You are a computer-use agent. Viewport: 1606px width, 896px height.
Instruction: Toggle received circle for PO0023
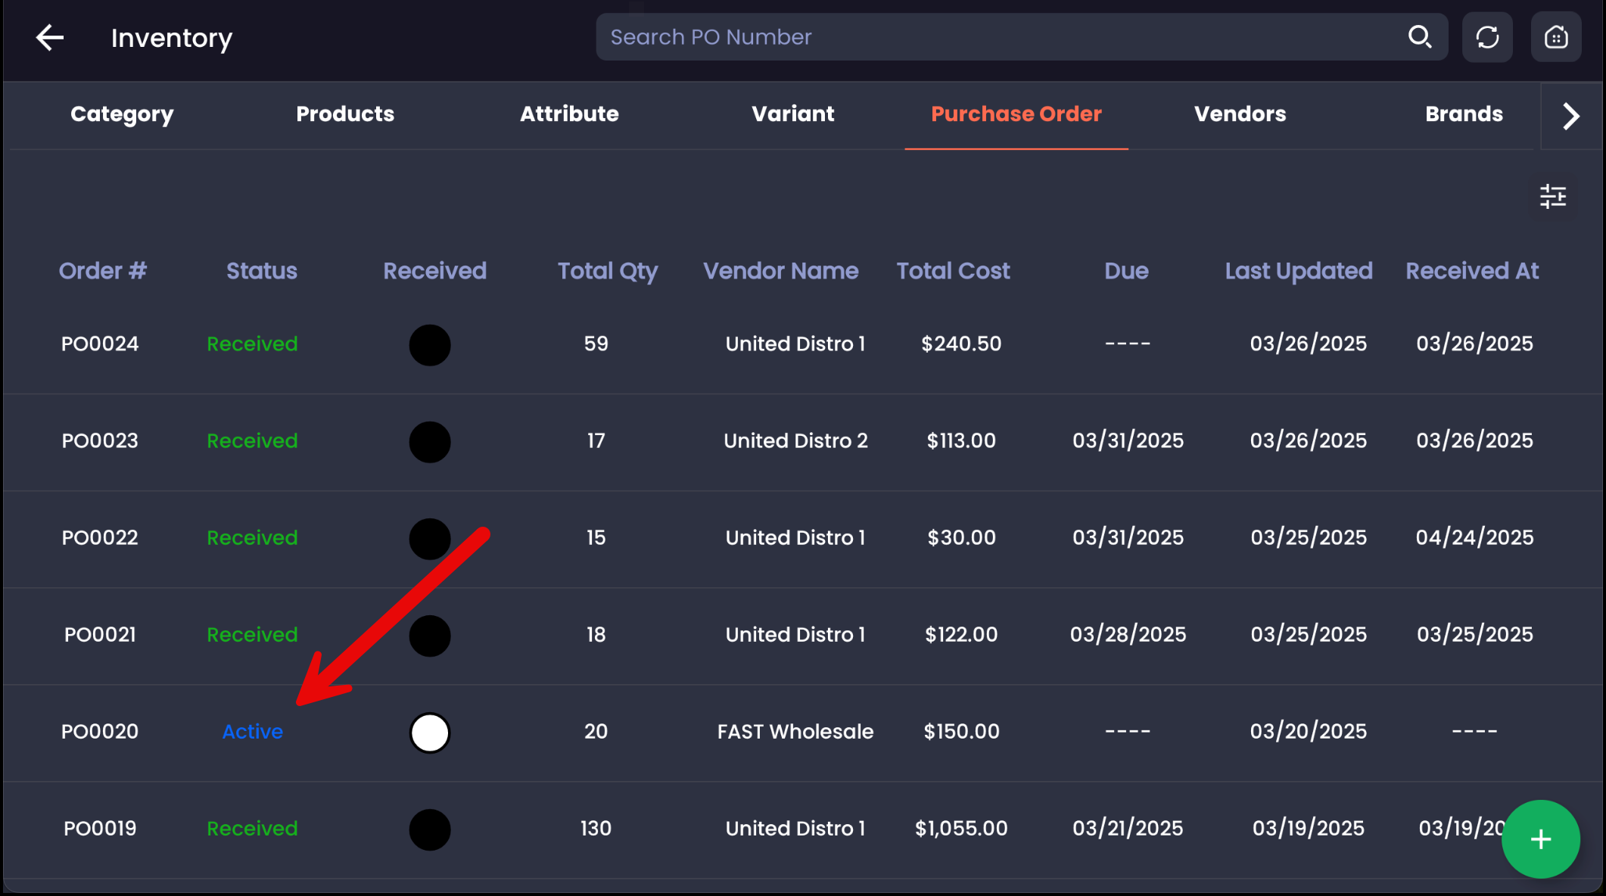coord(430,442)
